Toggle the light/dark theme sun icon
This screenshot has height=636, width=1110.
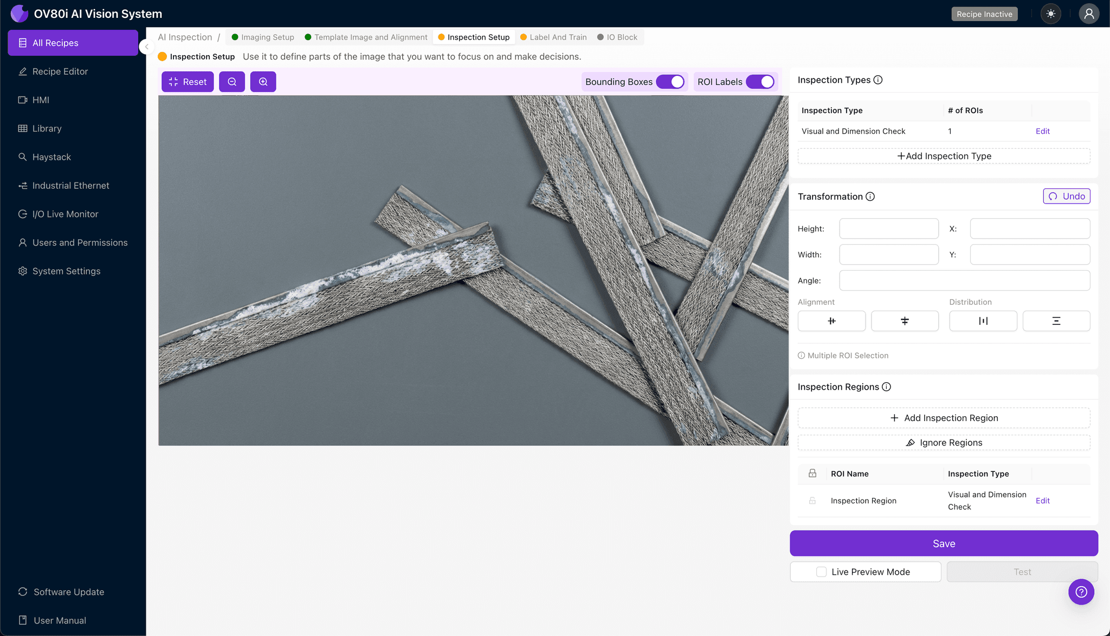pos(1050,14)
